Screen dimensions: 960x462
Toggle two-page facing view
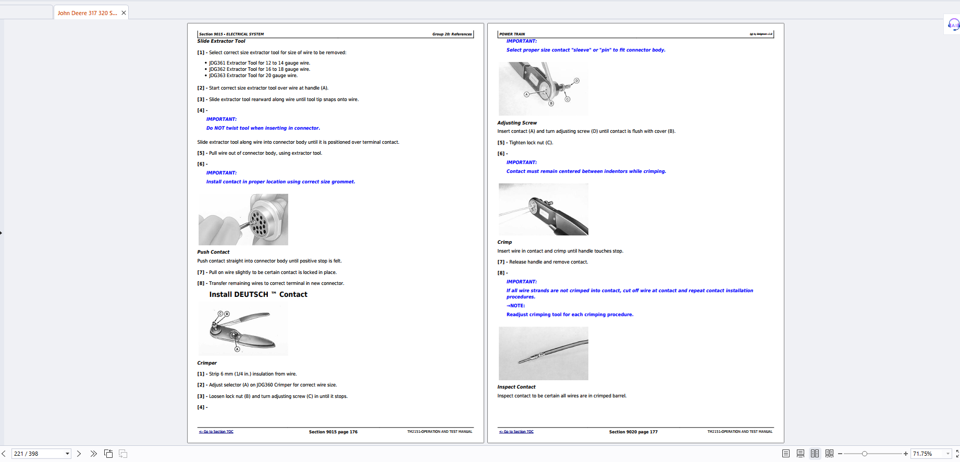point(815,454)
